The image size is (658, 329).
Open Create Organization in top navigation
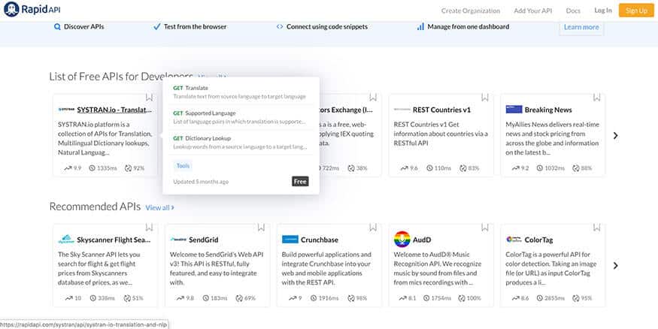(470, 11)
